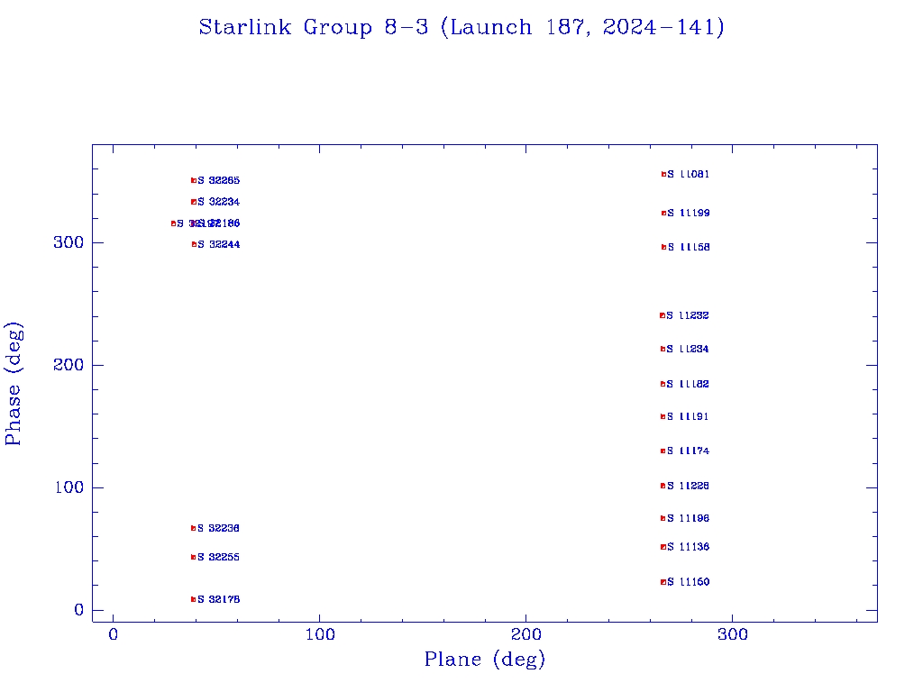The image size is (923, 692).
Task: Click the S 11234 satellite label
Action: point(688,349)
